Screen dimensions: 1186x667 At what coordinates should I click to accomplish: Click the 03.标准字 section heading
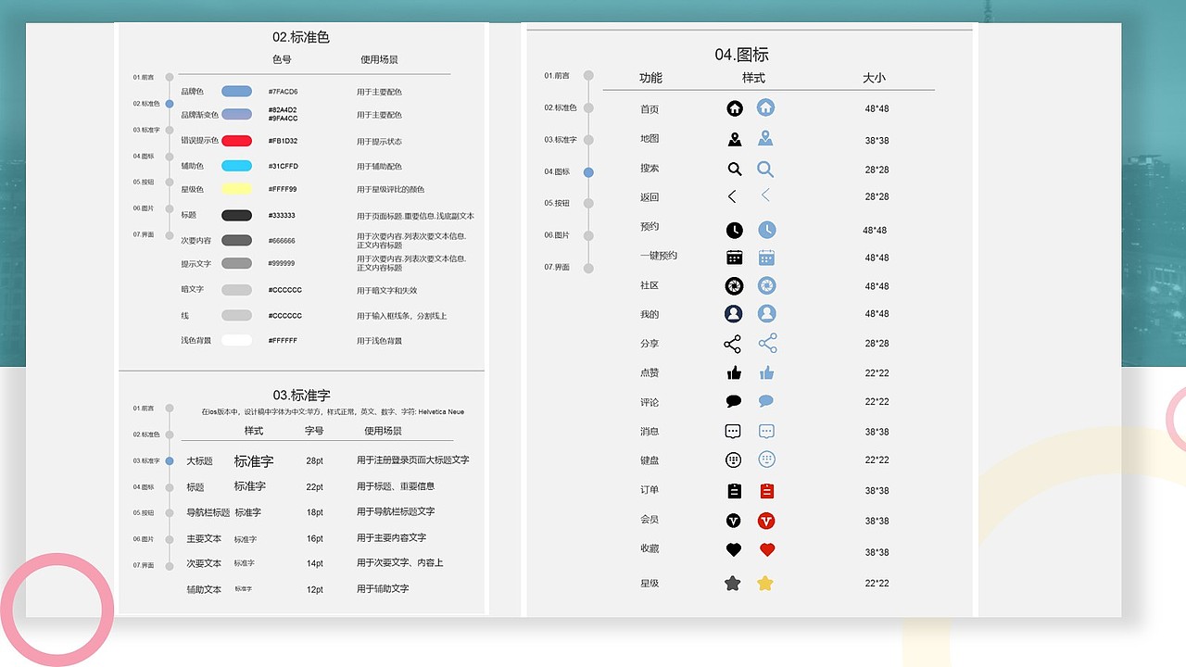(x=301, y=395)
